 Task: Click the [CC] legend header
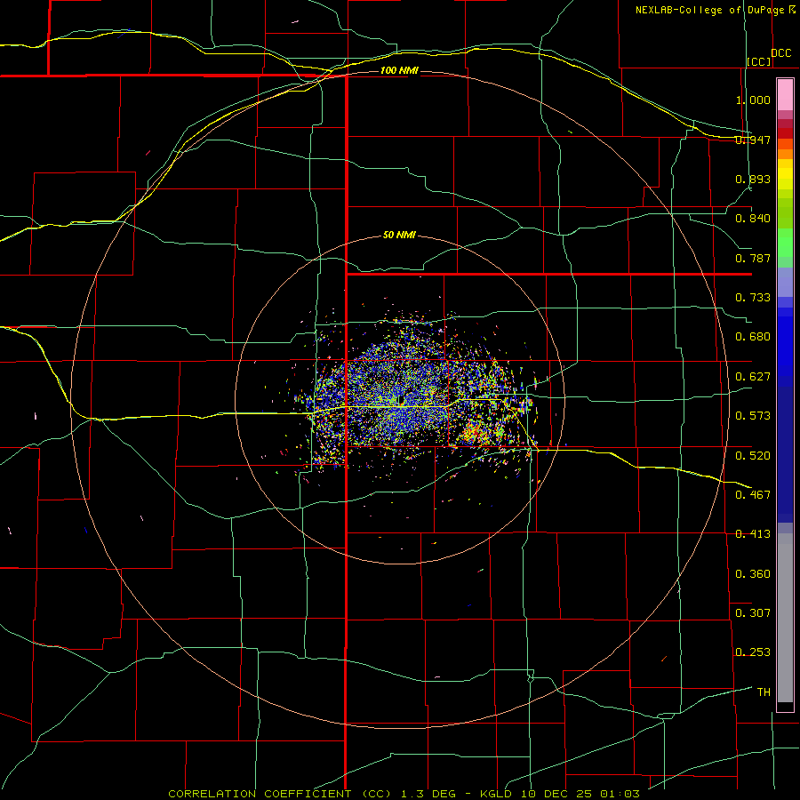[x=759, y=61]
